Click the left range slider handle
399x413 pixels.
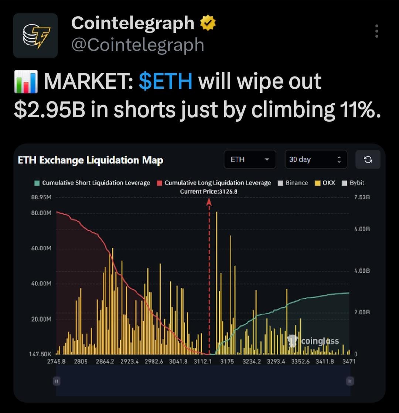click(x=57, y=380)
